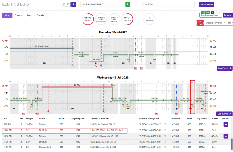
Task: Open the driver name dropdown IHOR KOBYLIANSKIY
Action: click(103, 5)
